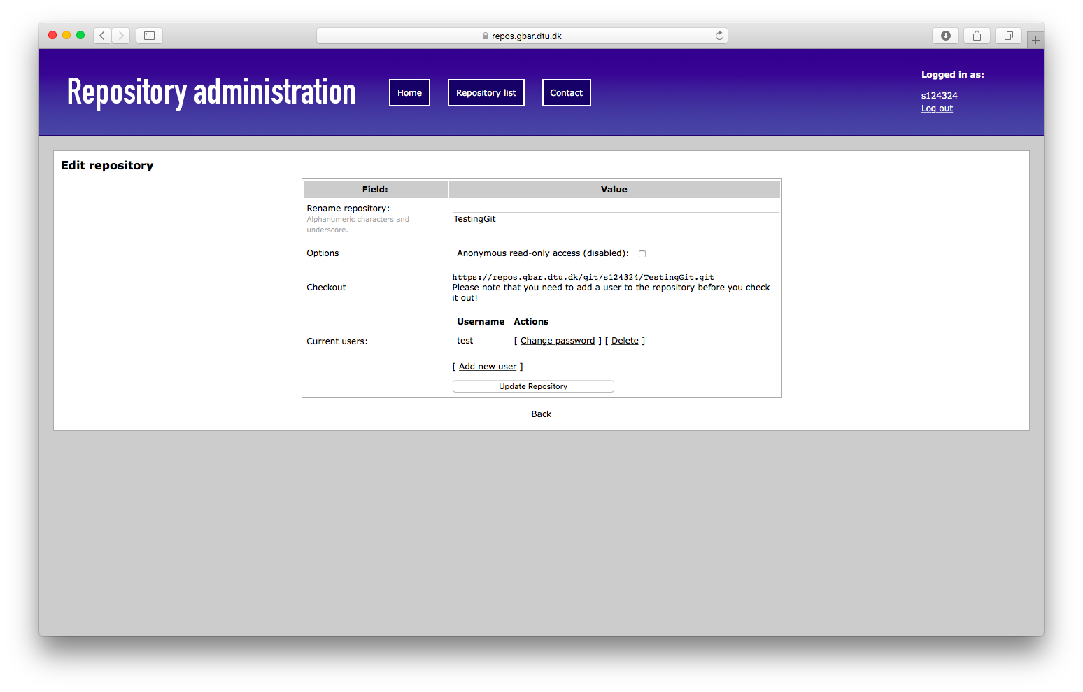Click the Actions column heading
Image resolution: width=1083 pixels, height=692 pixels.
tap(531, 322)
